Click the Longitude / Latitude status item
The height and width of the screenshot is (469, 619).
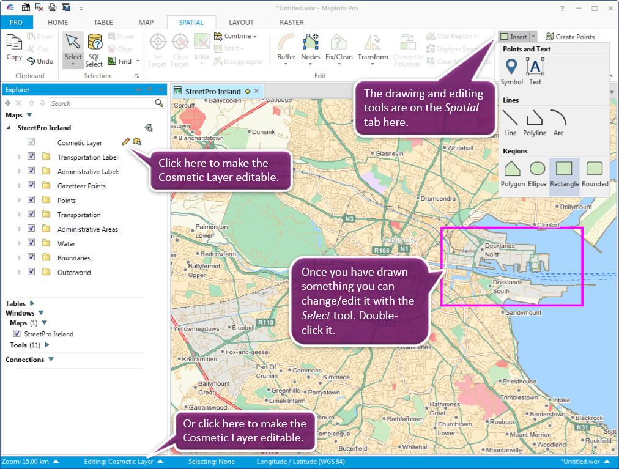point(300,462)
